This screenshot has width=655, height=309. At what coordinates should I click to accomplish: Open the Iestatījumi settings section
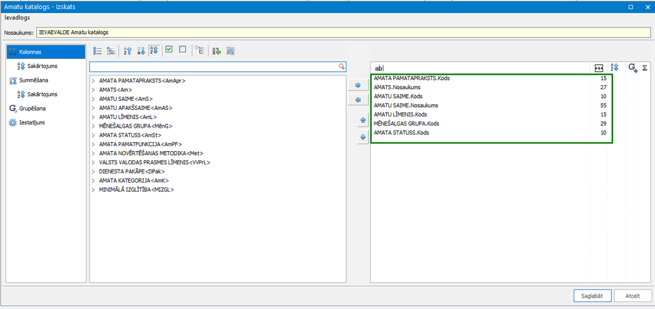27,122
